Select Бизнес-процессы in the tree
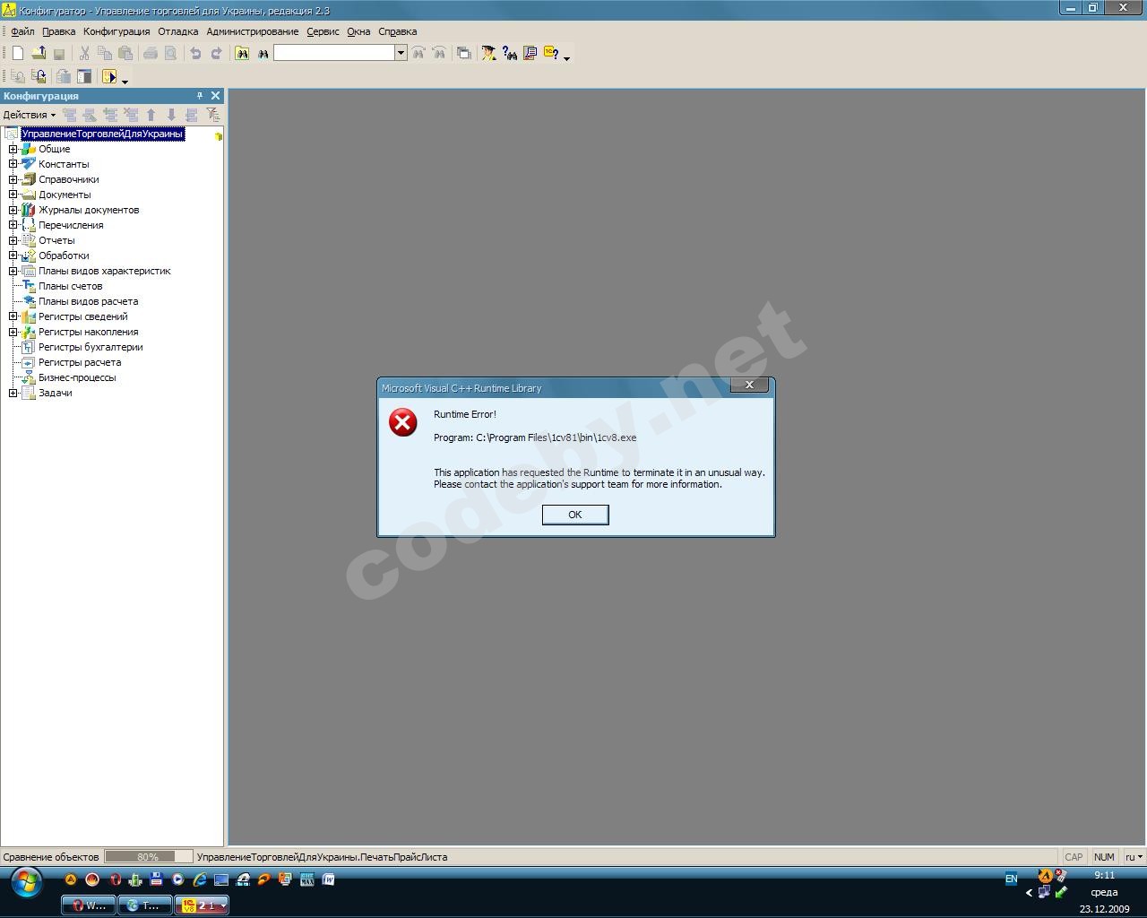Screen dimensions: 1147x918 pyautogui.click(x=77, y=377)
